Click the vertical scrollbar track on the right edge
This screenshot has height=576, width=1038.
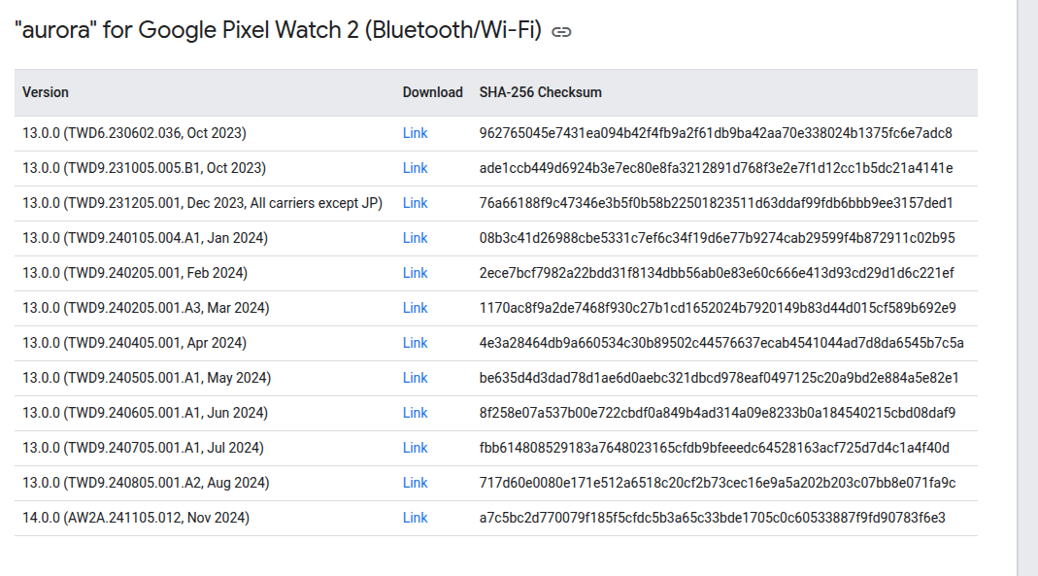[x=1027, y=288]
